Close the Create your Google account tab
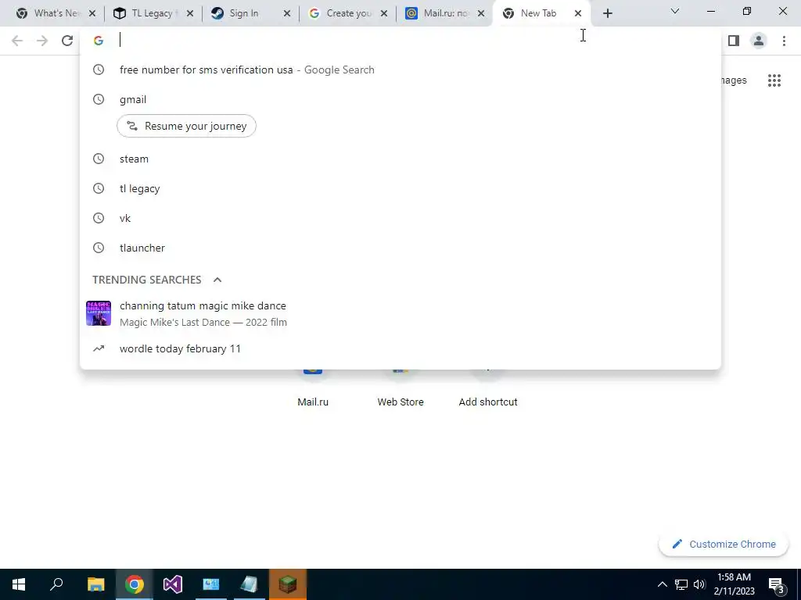This screenshot has height=600, width=801. [x=383, y=13]
